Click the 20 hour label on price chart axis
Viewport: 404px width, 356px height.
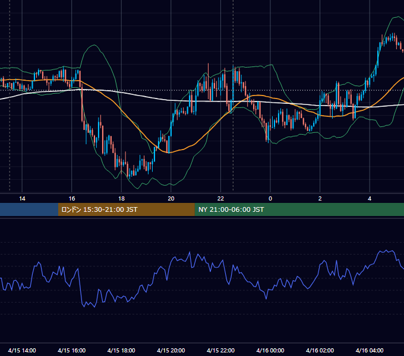(171, 199)
